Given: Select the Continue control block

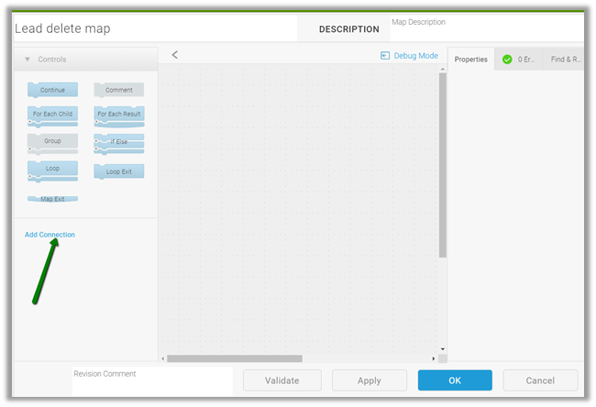Looking at the screenshot, I should click(x=52, y=90).
